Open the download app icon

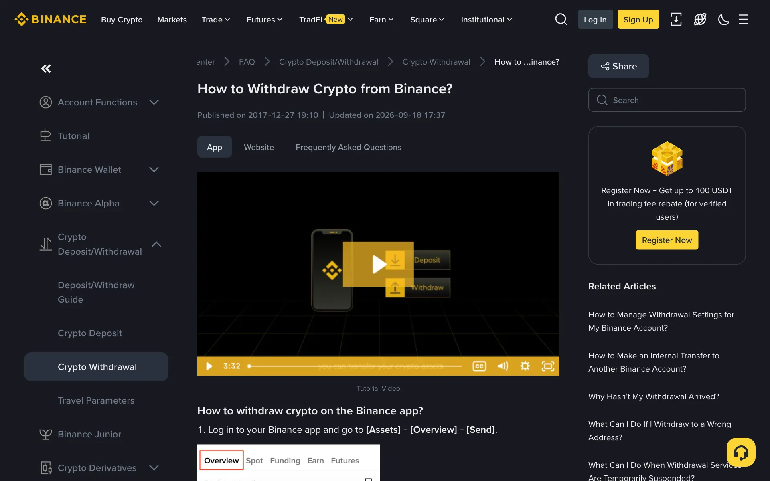(x=676, y=19)
